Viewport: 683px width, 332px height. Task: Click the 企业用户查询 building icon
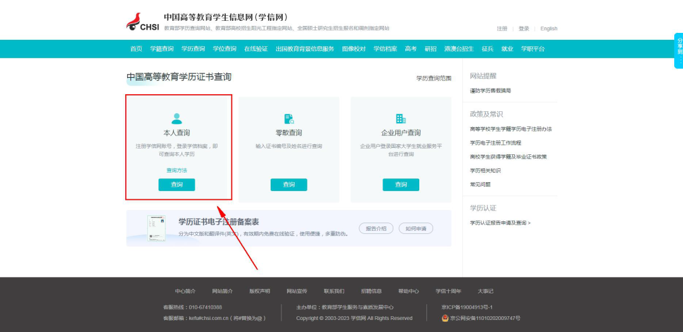(401, 118)
